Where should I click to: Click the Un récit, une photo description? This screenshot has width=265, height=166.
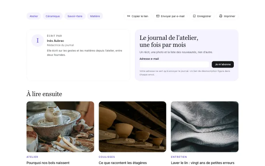(176, 52)
